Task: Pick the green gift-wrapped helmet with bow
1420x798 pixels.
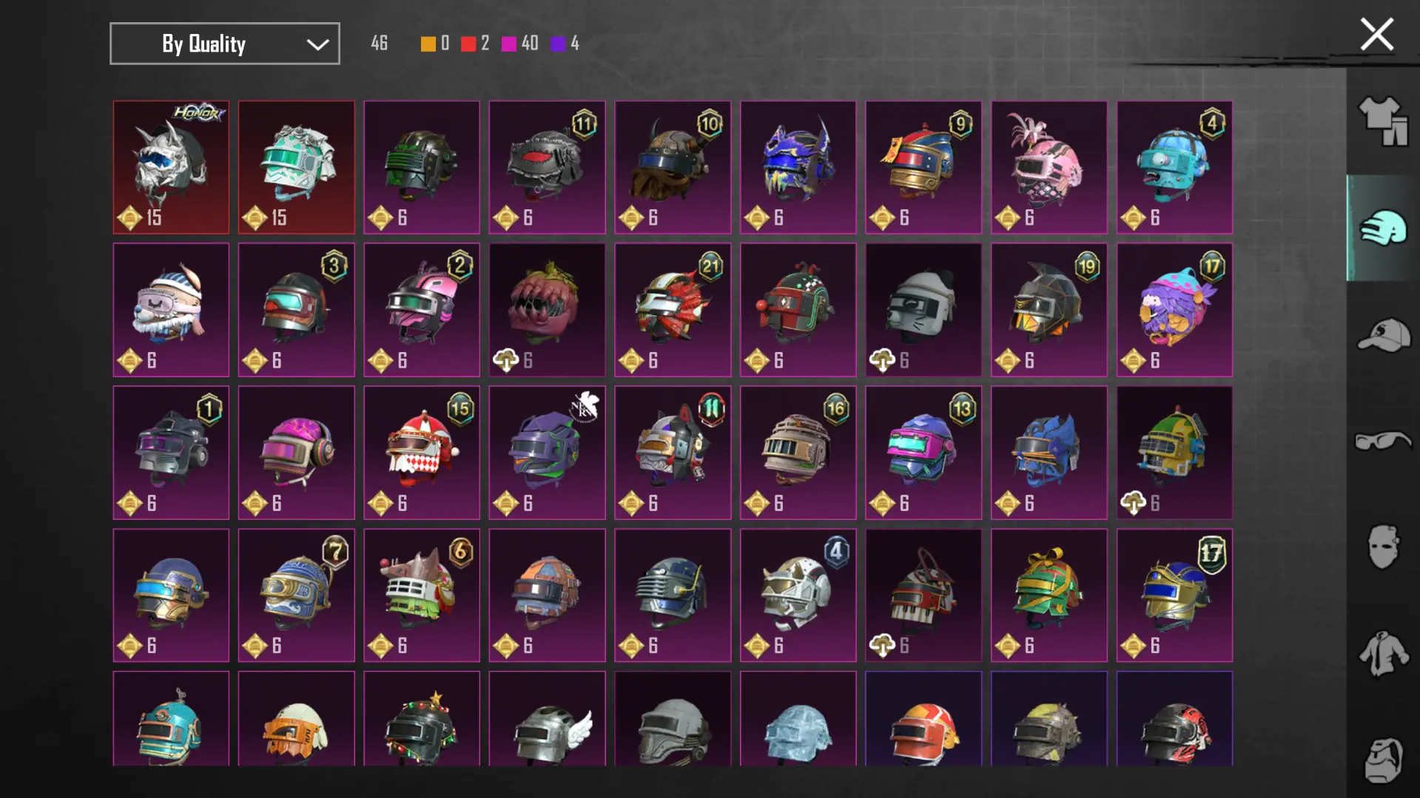Action: point(1049,595)
